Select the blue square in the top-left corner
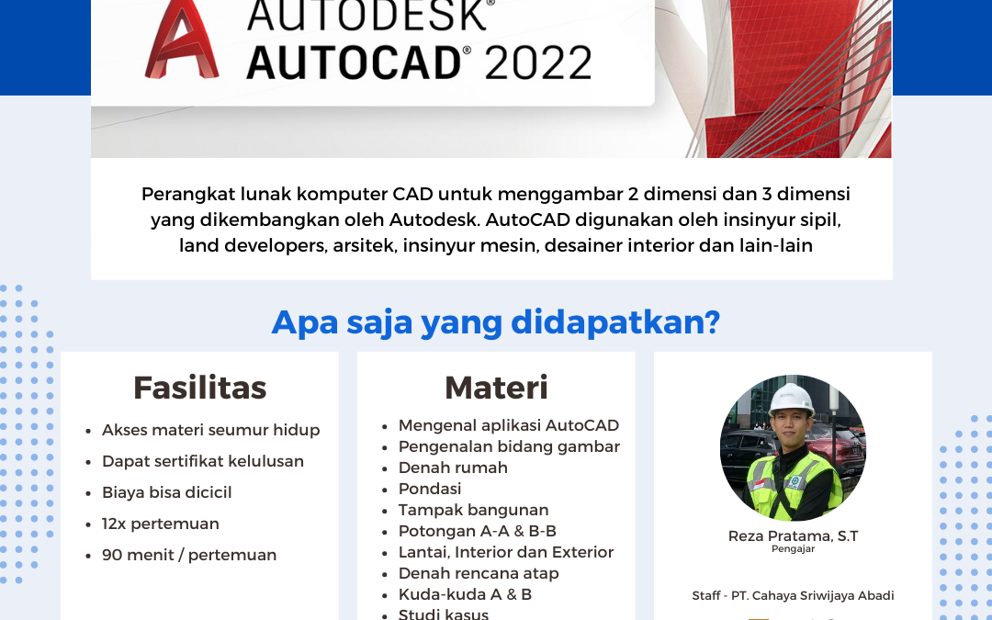The image size is (992, 620). (44, 46)
